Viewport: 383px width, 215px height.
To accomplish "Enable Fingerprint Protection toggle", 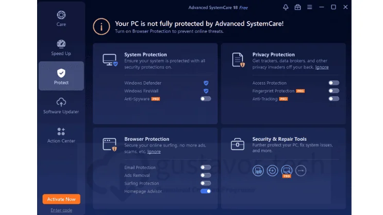I will (334, 91).
